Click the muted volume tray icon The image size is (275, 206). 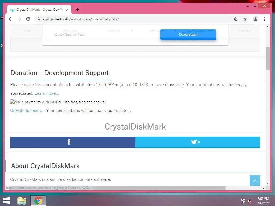tap(249, 201)
